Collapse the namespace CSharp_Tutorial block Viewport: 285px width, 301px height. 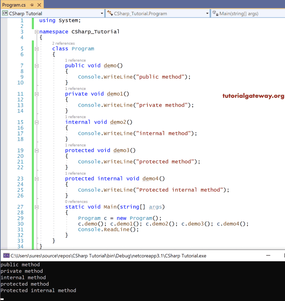click(37, 32)
